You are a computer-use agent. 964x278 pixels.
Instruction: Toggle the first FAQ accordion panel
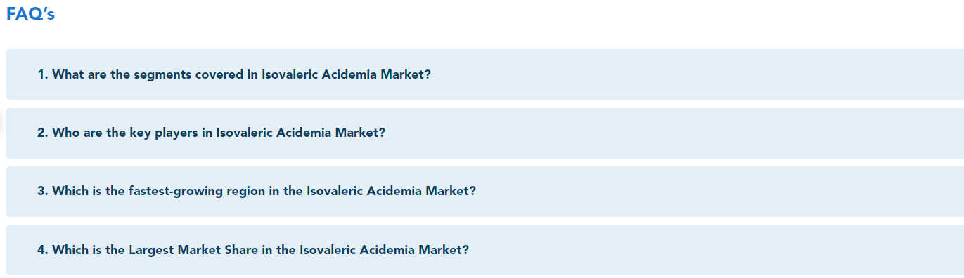(484, 74)
